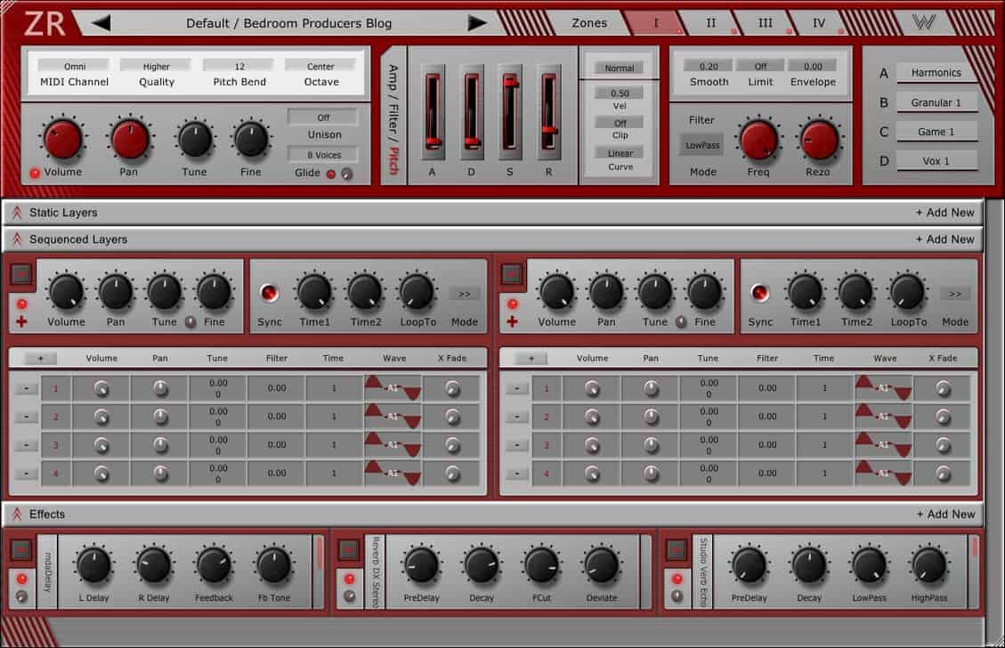The image size is (1005, 648).
Task: Click Mode >> button on left sequenced layer
Action: [464, 294]
